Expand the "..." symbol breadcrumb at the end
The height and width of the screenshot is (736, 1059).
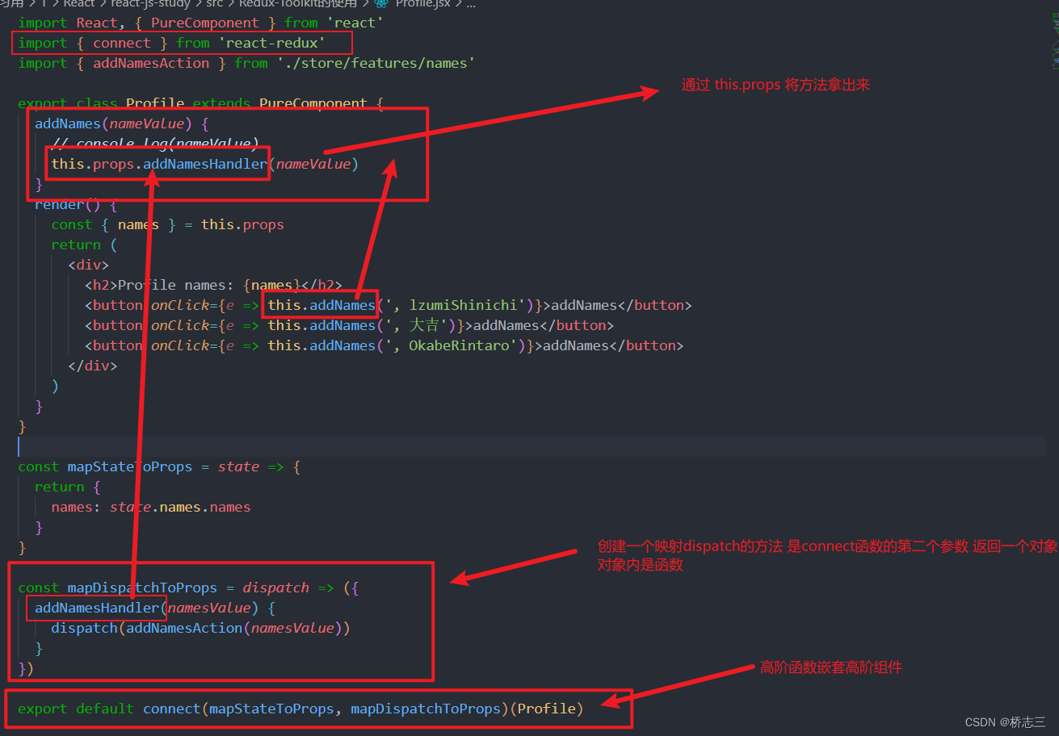point(469,5)
